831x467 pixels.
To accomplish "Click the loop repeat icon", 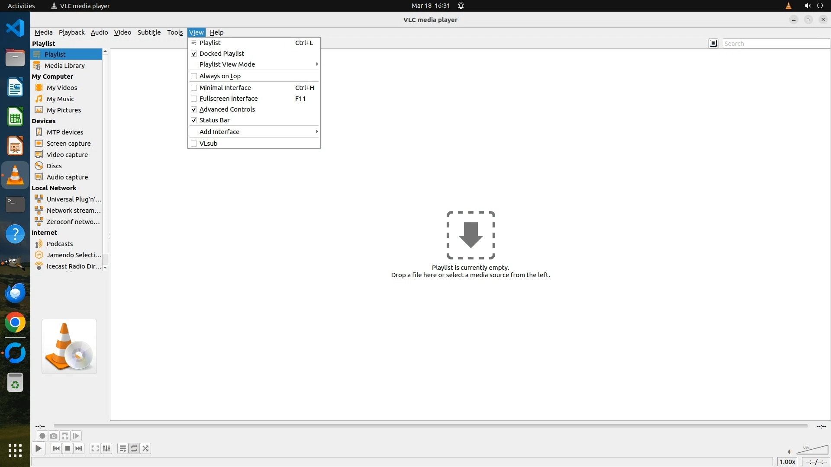I will pyautogui.click(x=134, y=448).
